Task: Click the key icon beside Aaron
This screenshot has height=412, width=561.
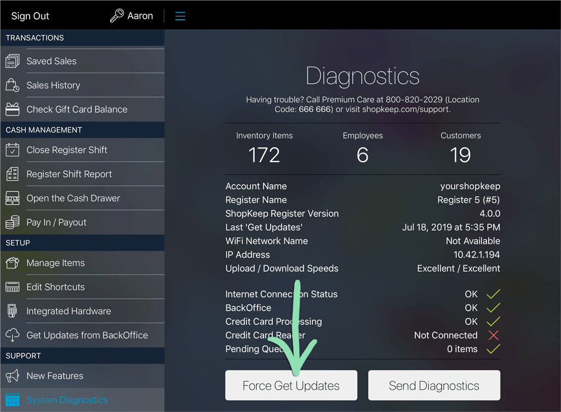Action: [117, 16]
